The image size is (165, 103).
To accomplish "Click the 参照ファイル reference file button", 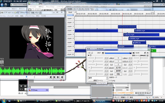I will pyautogui.click(x=98, y=81).
